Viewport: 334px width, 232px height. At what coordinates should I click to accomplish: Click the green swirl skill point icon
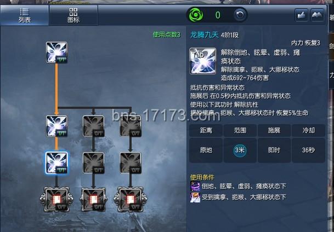point(196,15)
